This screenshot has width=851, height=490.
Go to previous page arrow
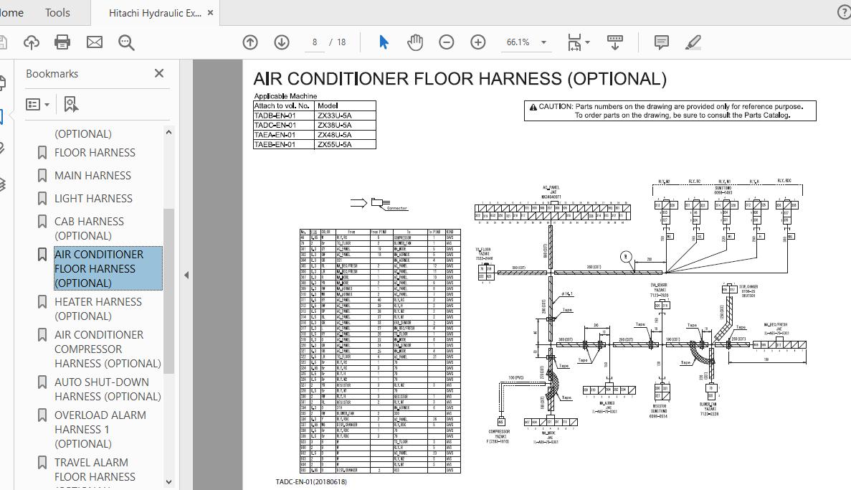tap(250, 42)
